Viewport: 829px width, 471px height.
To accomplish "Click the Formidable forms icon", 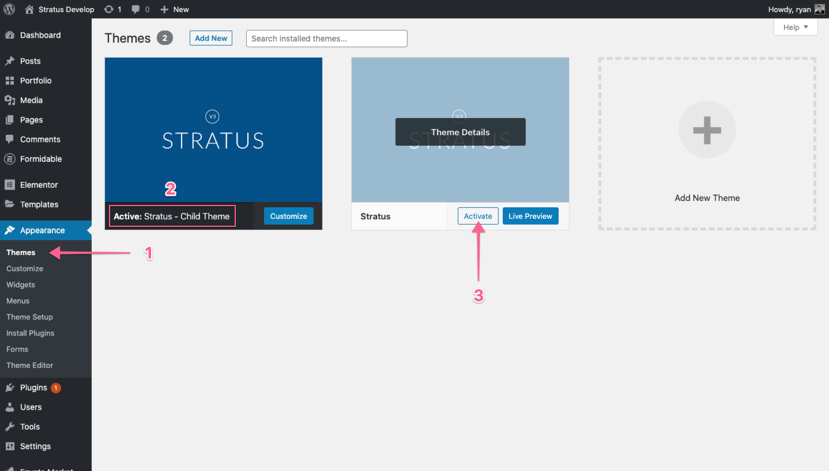I will pyautogui.click(x=10, y=159).
